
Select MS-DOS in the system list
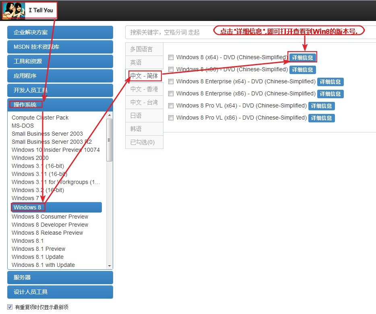click(x=23, y=125)
